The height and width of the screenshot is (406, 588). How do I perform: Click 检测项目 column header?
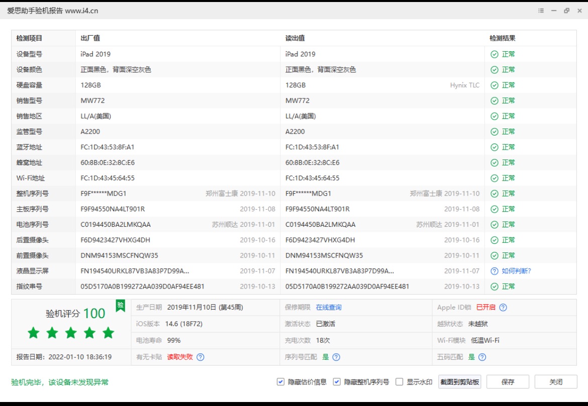(29, 38)
